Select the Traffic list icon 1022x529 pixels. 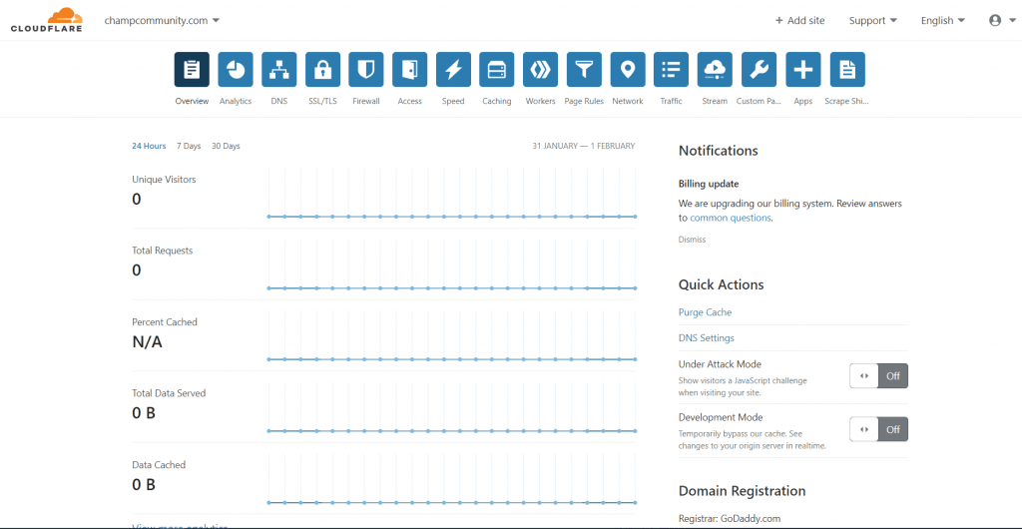pyautogui.click(x=672, y=70)
